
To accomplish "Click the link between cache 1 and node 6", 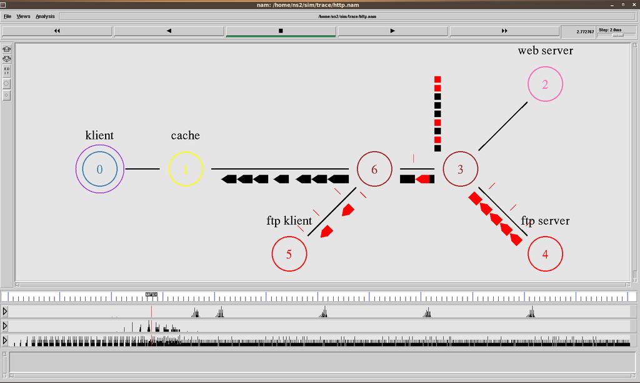I will (x=280, y=169).
